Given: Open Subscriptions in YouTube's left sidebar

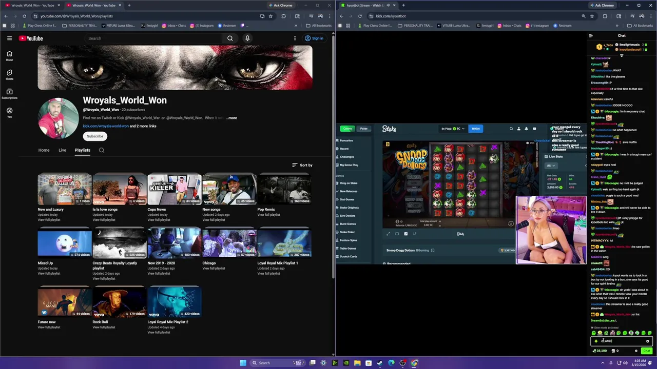Looking at the screenshot, I should coord(9,94).
